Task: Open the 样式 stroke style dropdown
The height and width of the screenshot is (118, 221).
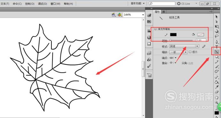Action: coord(184,46)
